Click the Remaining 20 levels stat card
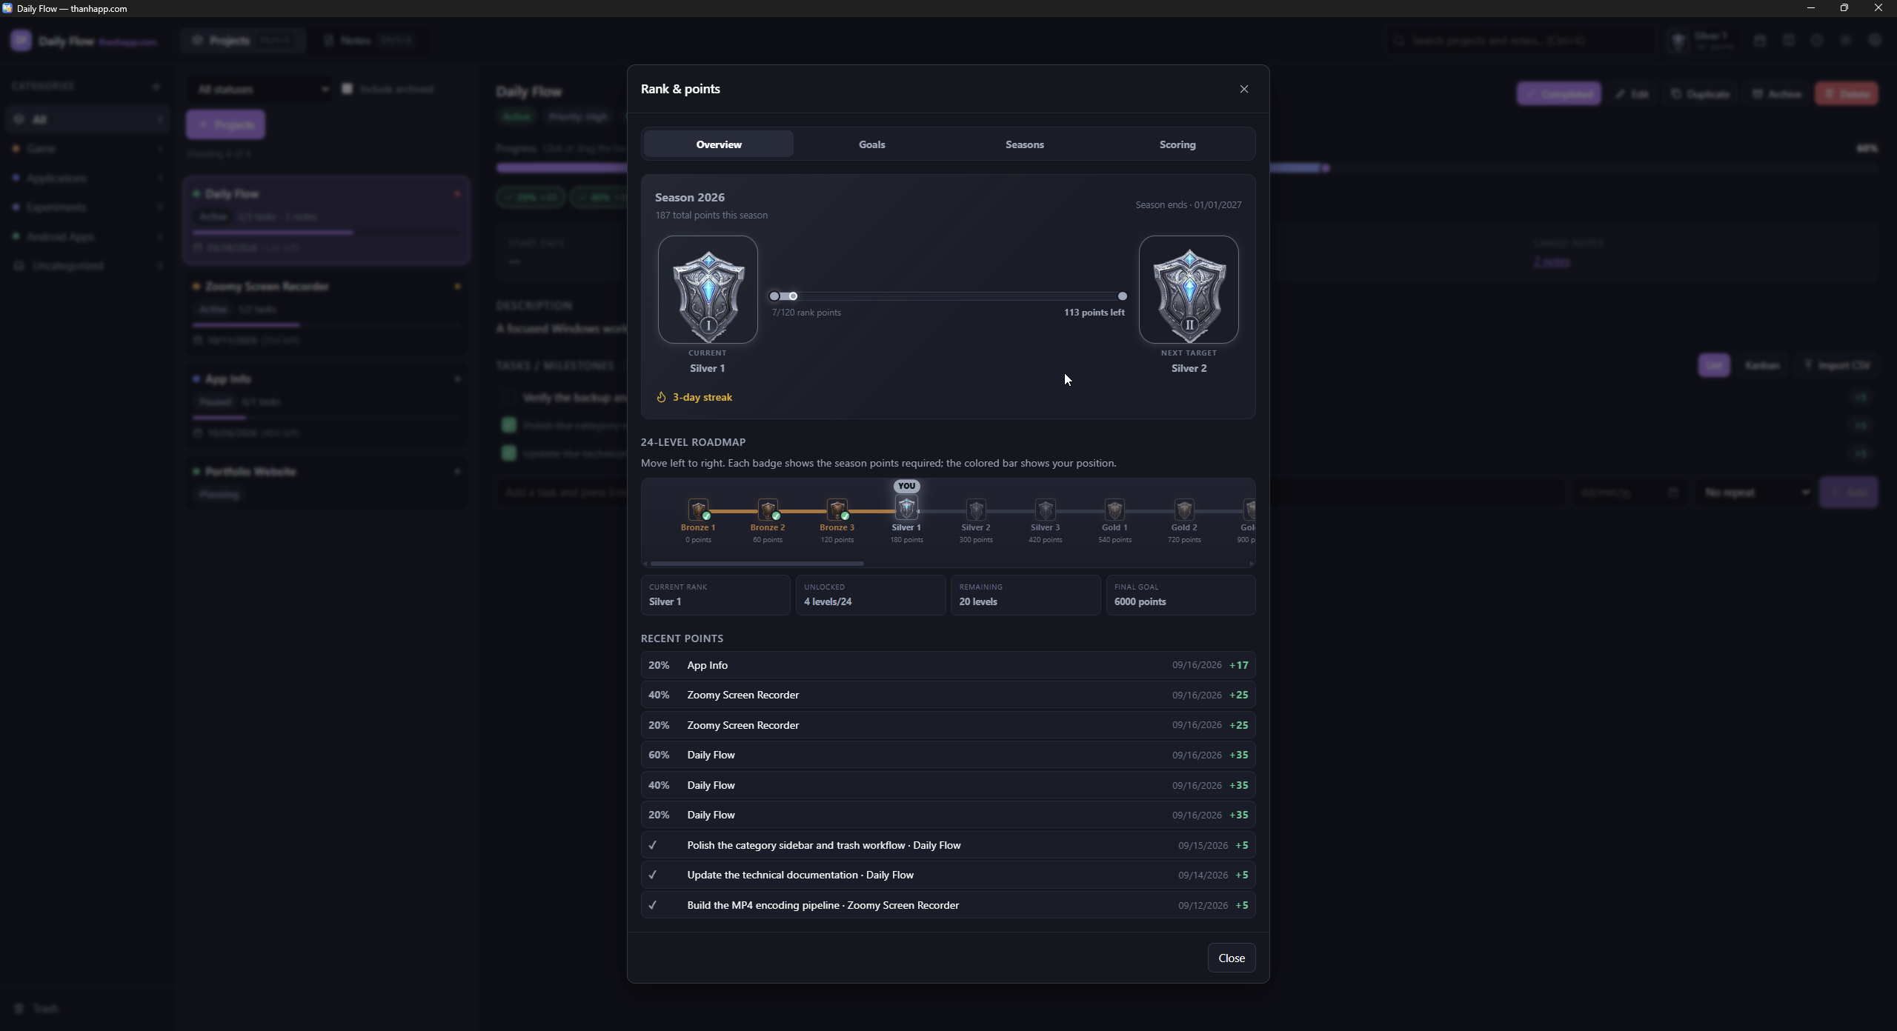This screenshot has height=1031, width=1897. coord(1026,595)
